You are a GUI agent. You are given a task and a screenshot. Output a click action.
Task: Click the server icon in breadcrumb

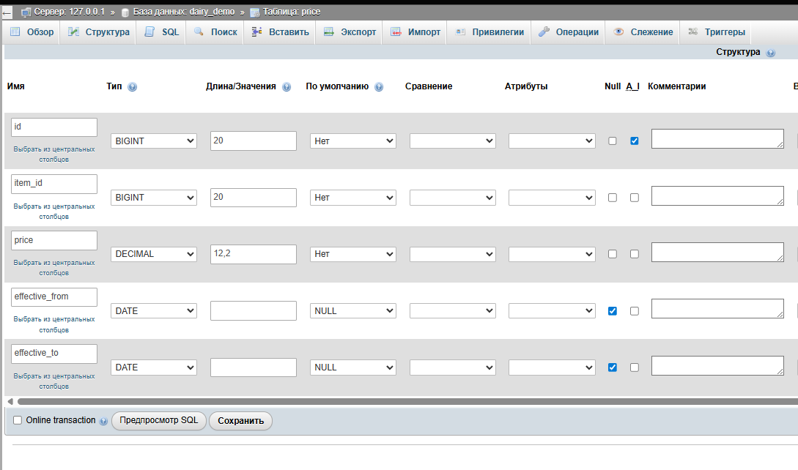[x=26, y=12]
